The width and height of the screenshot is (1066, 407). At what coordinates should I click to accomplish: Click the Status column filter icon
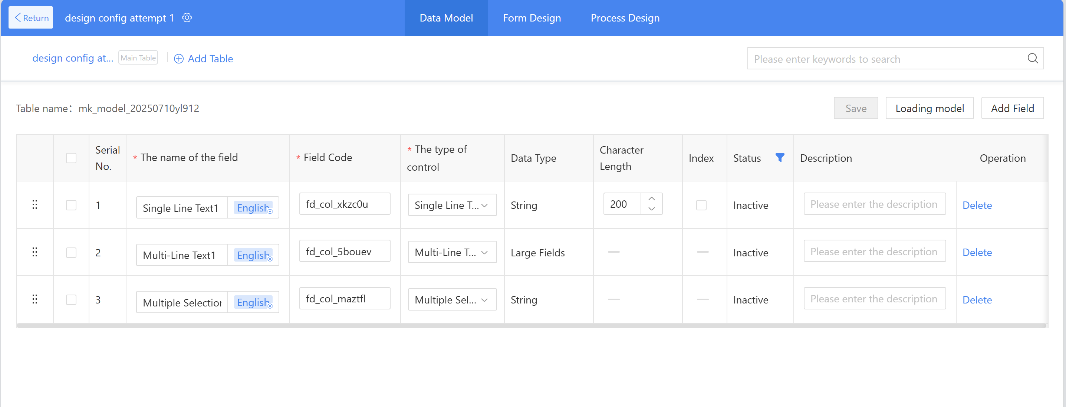click(780, 158)
